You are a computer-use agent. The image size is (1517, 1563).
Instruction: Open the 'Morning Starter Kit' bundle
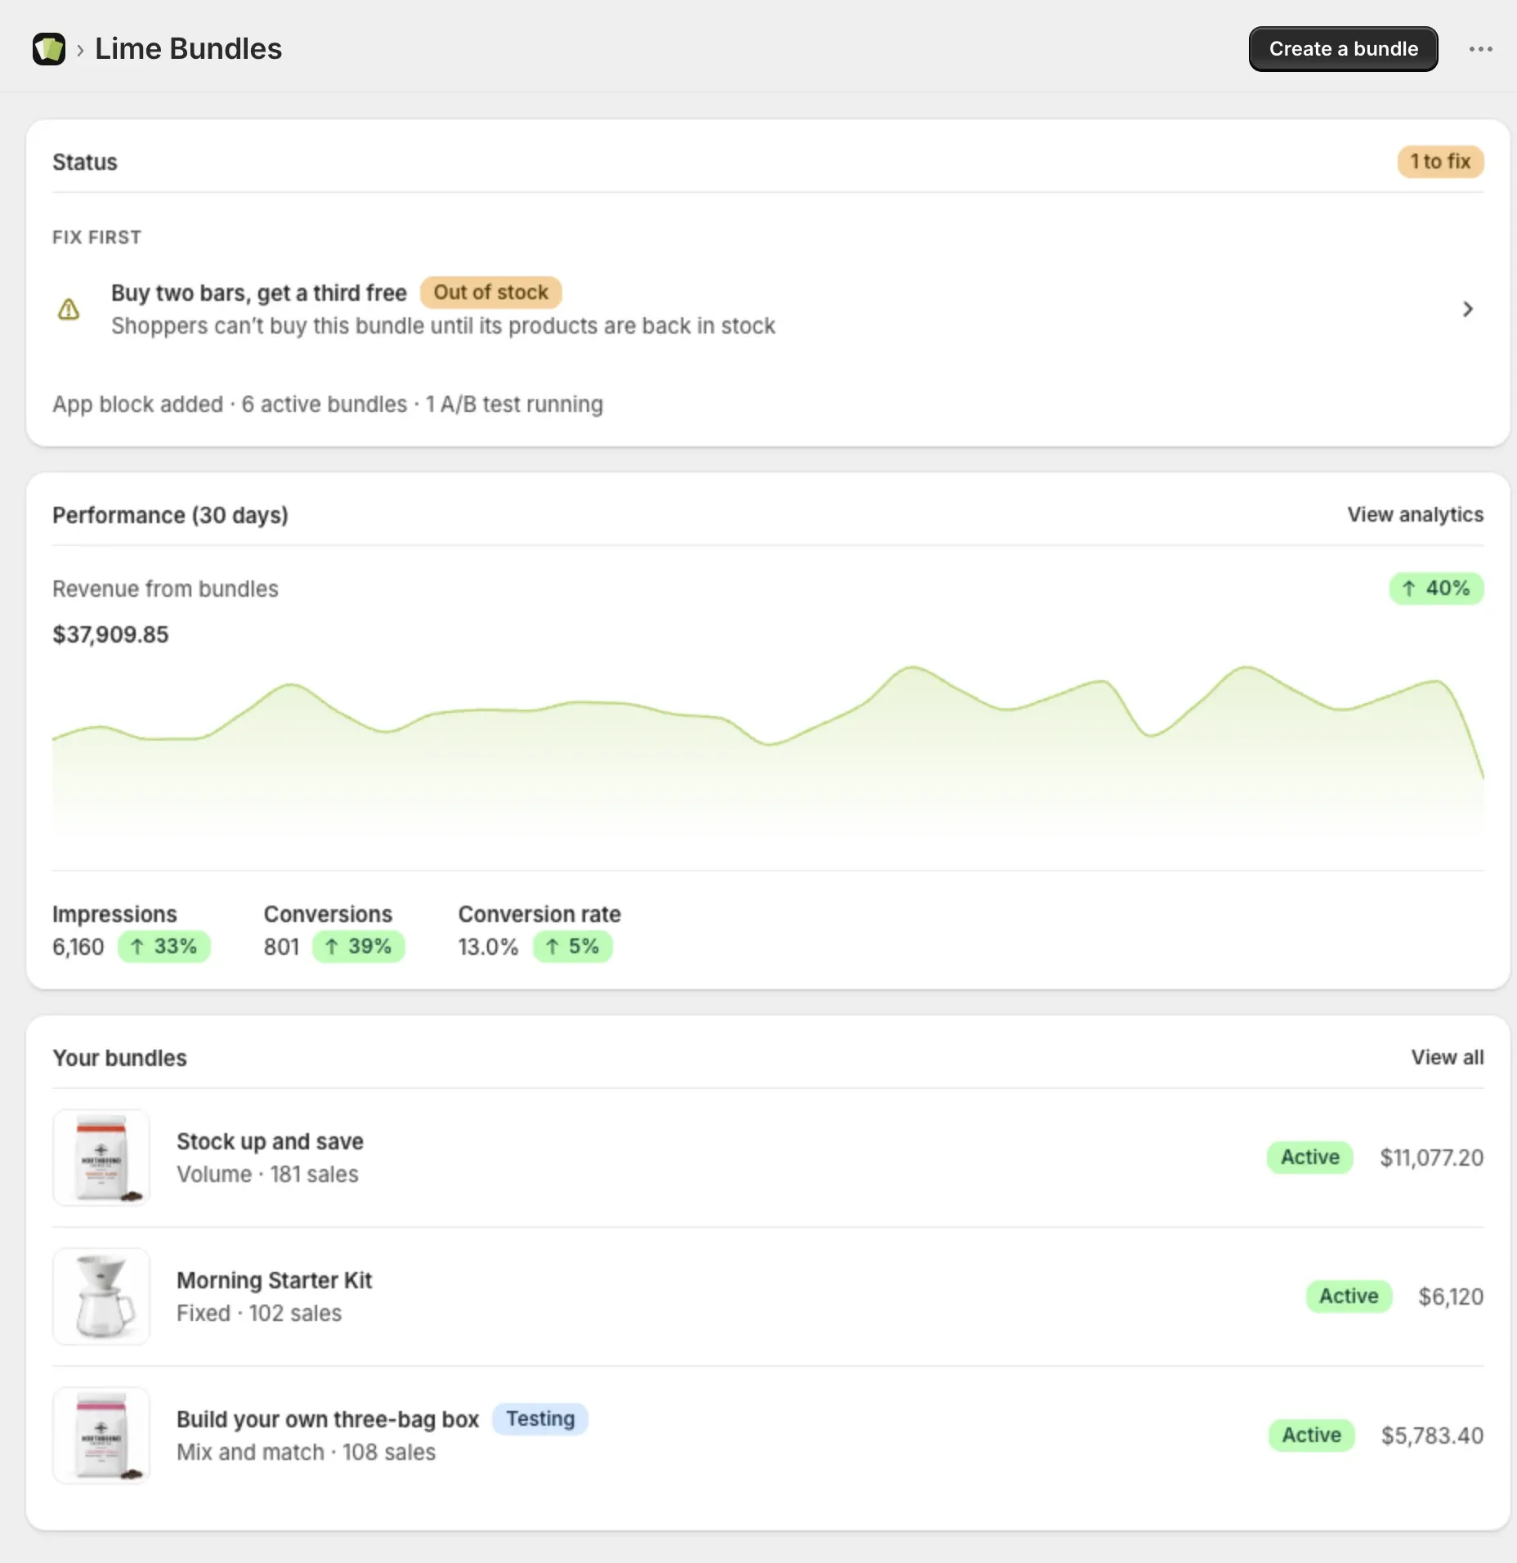point(274,1280)
